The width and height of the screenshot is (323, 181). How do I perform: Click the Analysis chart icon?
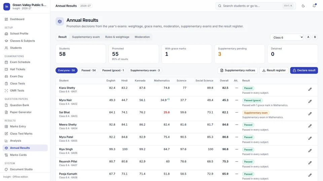[x=6, y=141]
